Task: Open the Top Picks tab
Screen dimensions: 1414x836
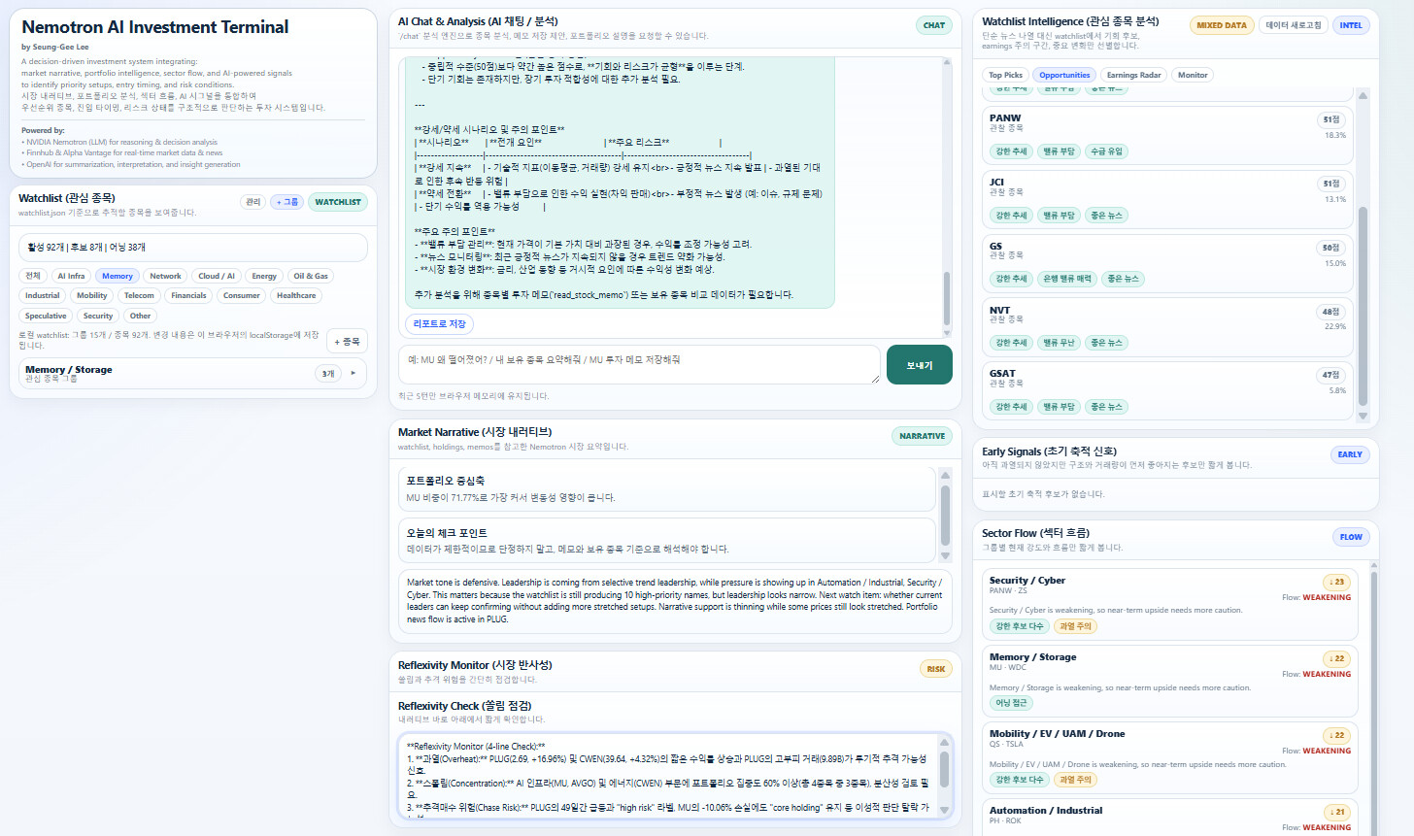Action: coord(1005,75)
